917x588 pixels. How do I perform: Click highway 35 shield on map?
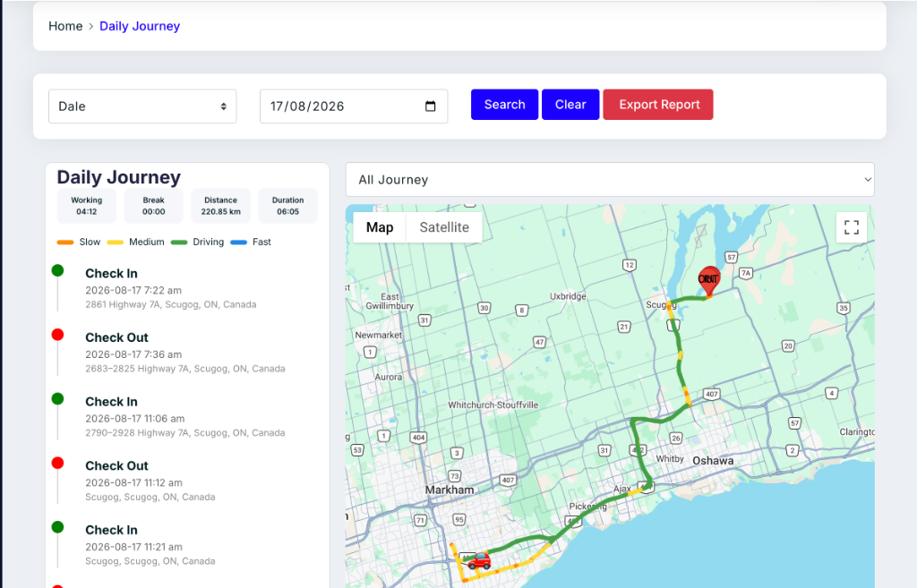pos(844,308)
